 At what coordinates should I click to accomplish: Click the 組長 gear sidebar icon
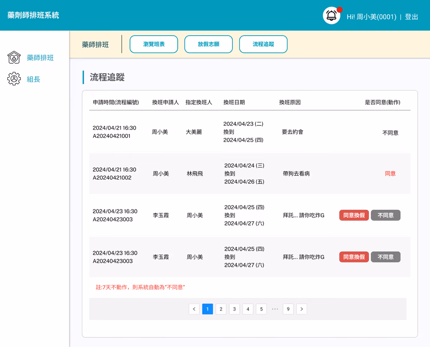(14, 79)
